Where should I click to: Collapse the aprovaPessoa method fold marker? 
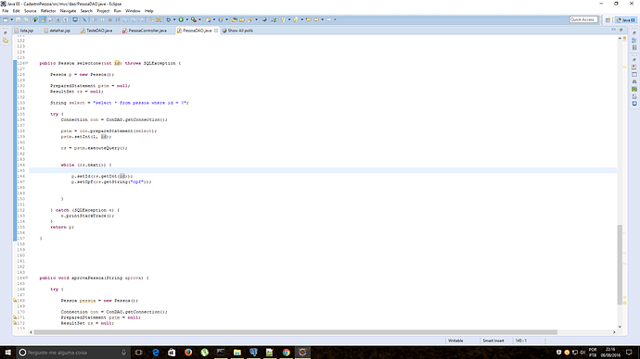coord(27,278)
